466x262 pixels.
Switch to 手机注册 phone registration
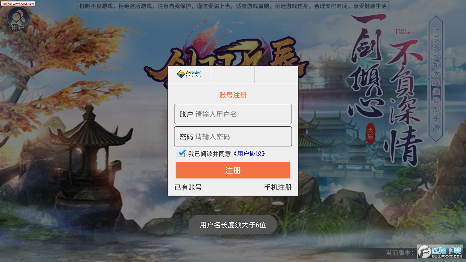[x=278, y=187]
